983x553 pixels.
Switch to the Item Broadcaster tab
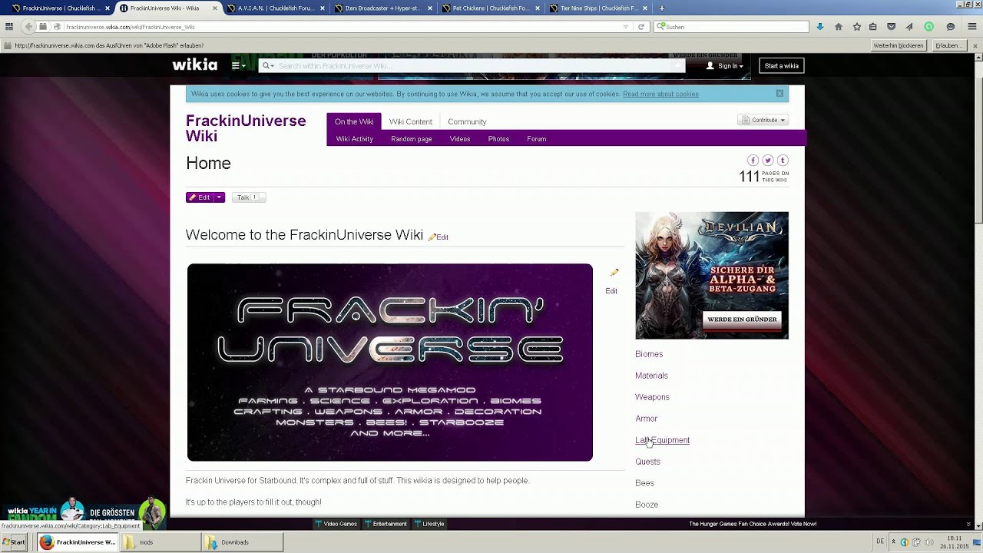pyautogui.click(x=382, y=8)
